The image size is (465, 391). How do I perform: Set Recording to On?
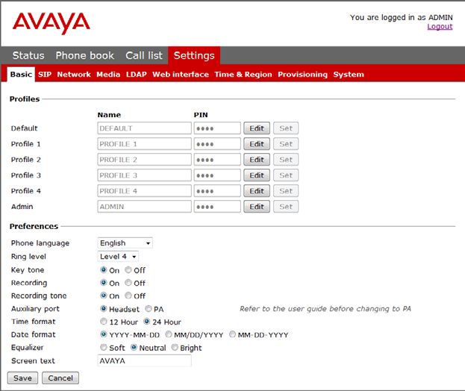point(104,283)
